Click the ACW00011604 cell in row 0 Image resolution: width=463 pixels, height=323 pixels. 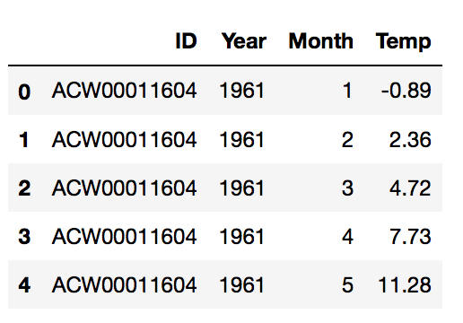[124, 91]
